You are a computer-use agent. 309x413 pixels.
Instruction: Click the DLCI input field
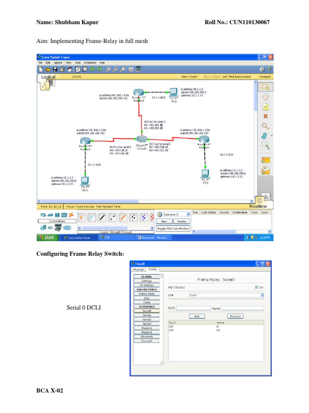[x=194, y=308]
